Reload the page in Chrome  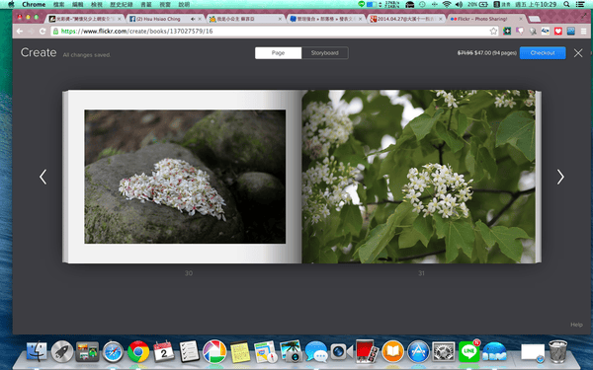[x=42, y=32]
